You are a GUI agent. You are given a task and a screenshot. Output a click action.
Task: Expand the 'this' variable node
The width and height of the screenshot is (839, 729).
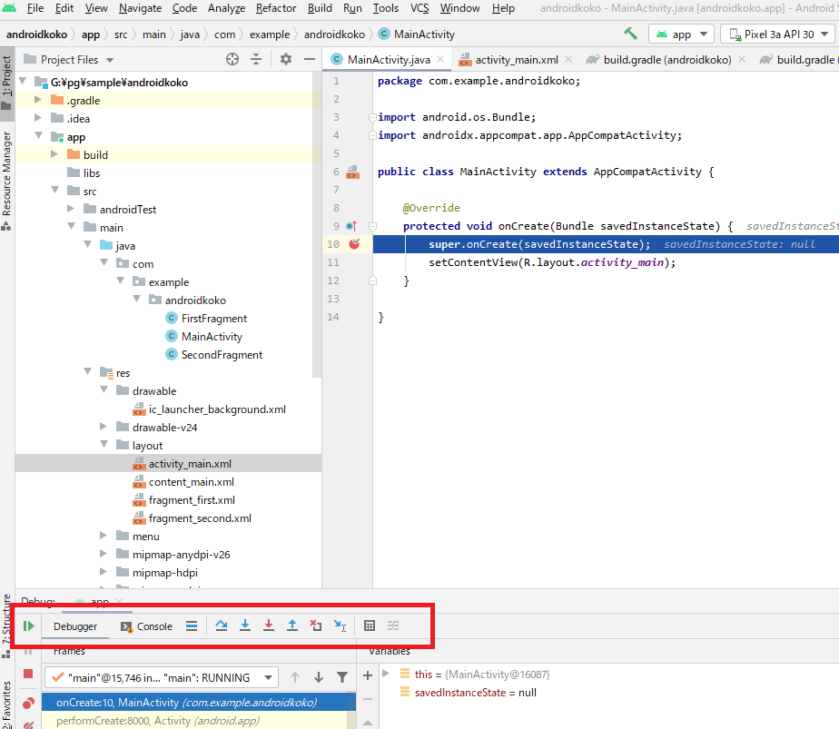pyautogui.click(x=386, y=674)
